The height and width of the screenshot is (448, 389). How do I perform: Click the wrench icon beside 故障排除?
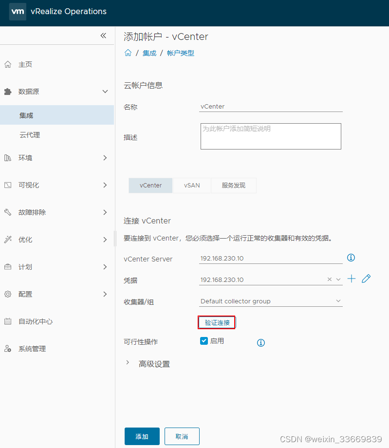pyautogui.click(x=8, y=212)
